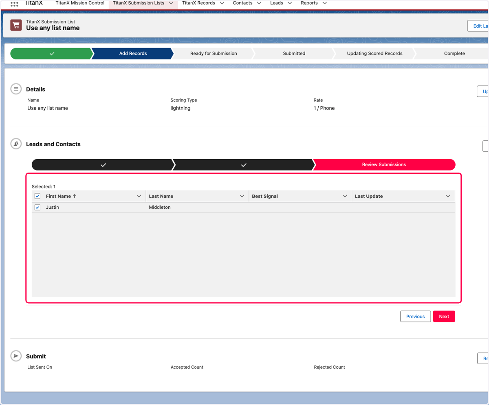Go back to the second black checkmark step
This screenshot has width=489, height=405.
[244, 164]
